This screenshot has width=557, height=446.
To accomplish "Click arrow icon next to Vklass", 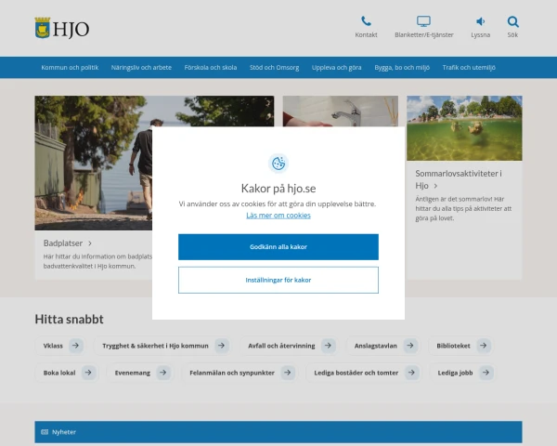I will point(75,346).
